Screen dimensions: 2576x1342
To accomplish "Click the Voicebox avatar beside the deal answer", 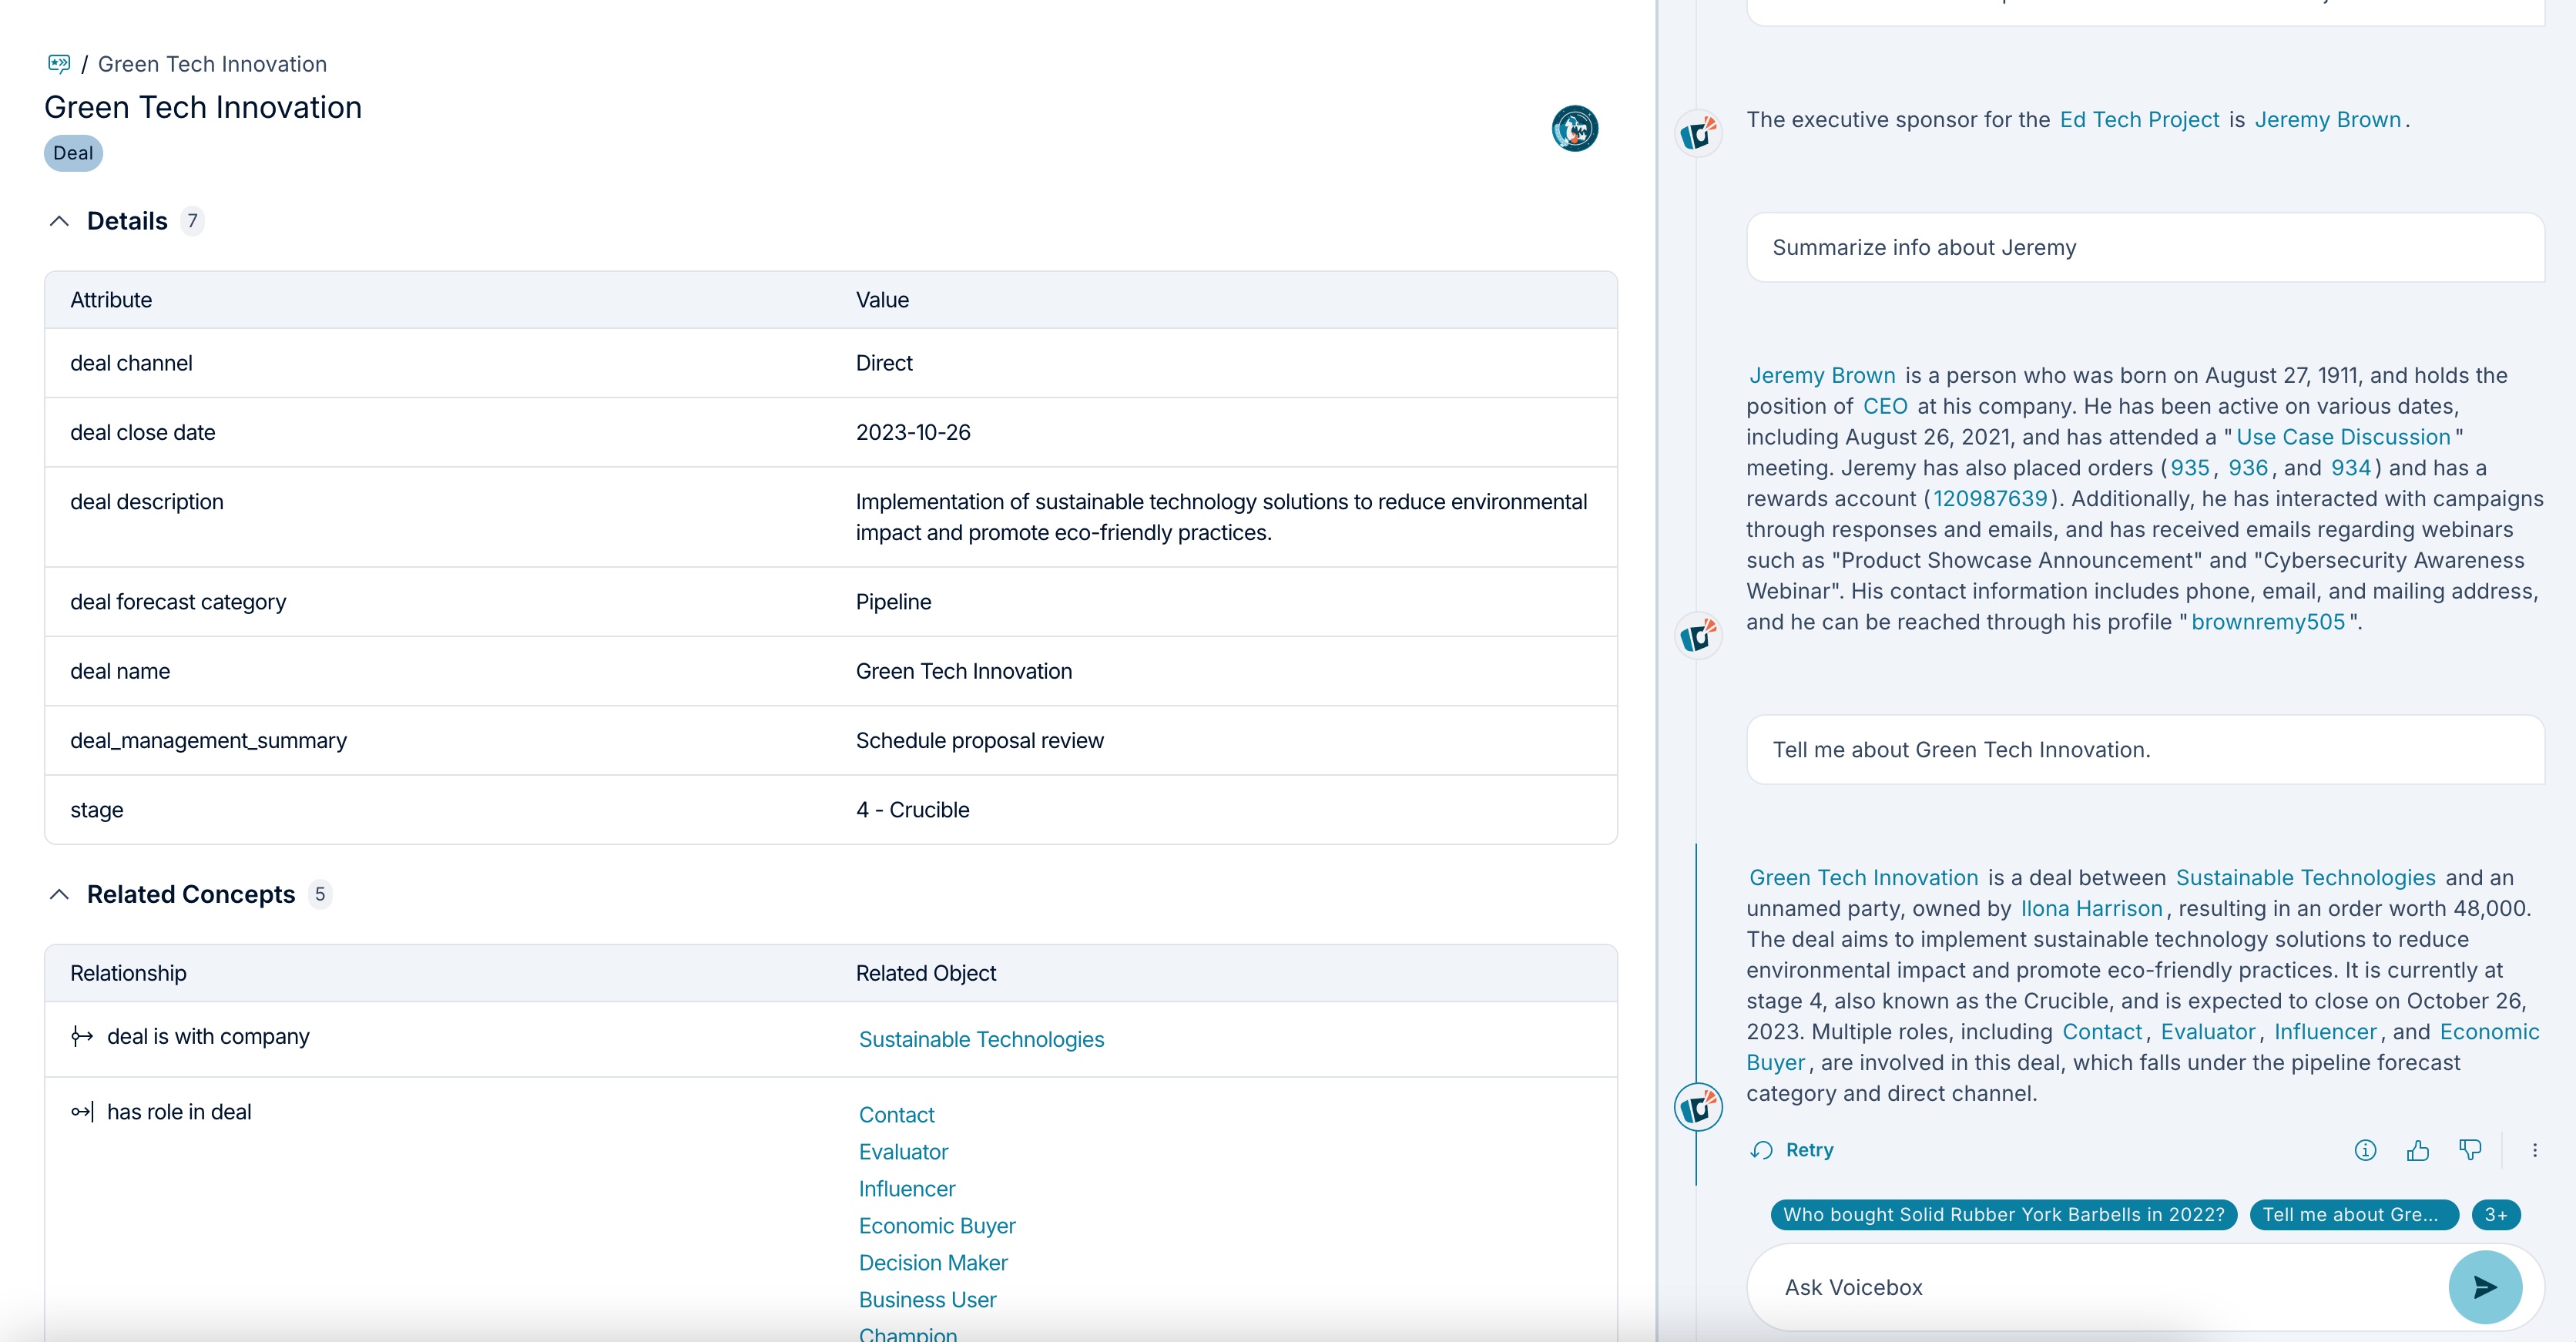I will click(1698, 1107).
